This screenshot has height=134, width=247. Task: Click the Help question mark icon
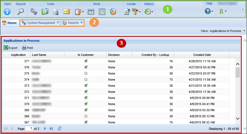click(208, 11)
